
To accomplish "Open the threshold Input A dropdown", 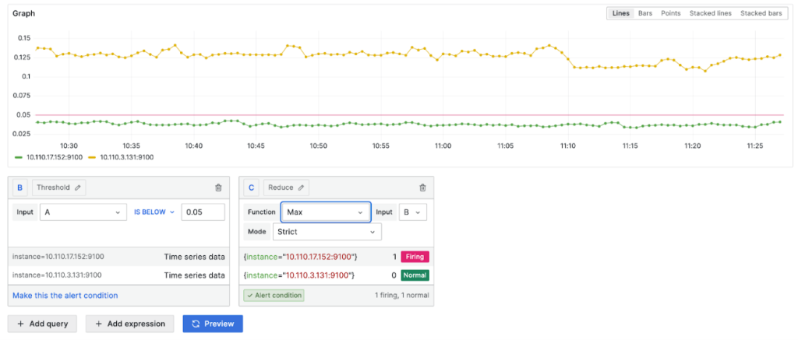I will tap(83, 212).
